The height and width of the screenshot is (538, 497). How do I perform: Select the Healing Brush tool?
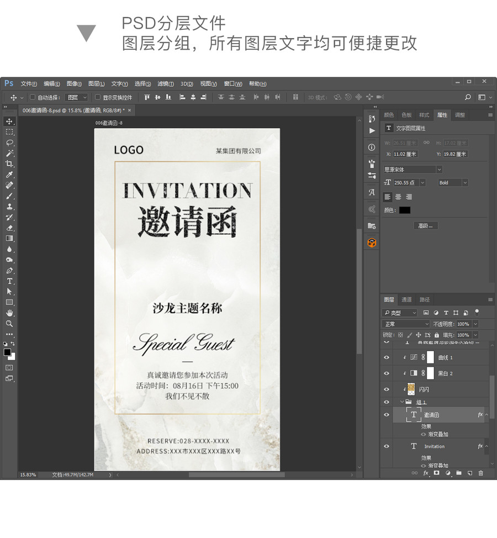[x=9, y=185]
